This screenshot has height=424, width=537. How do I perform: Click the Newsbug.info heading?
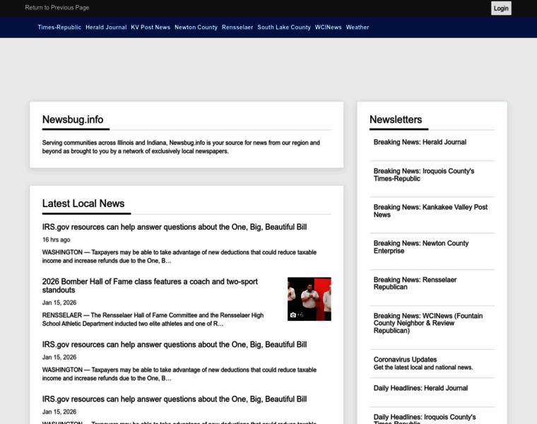73,119
